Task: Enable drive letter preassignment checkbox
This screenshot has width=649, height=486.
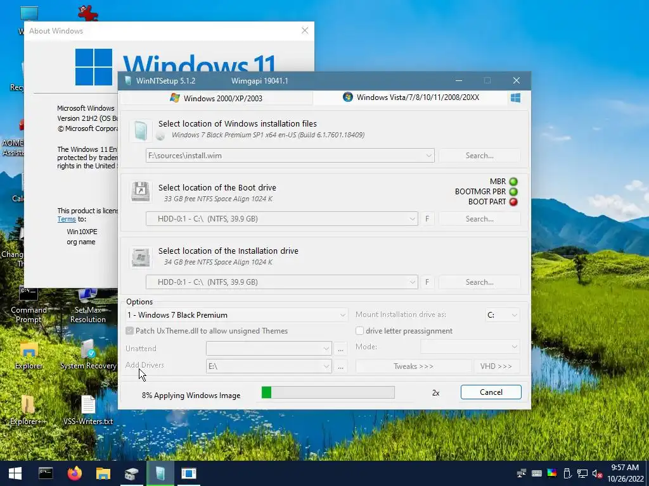Action: pos(359,330)
